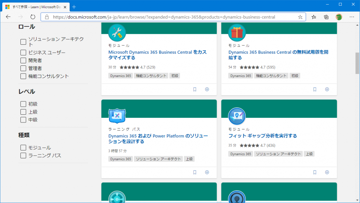Click the browser Forward arrow

pos(20,17)
